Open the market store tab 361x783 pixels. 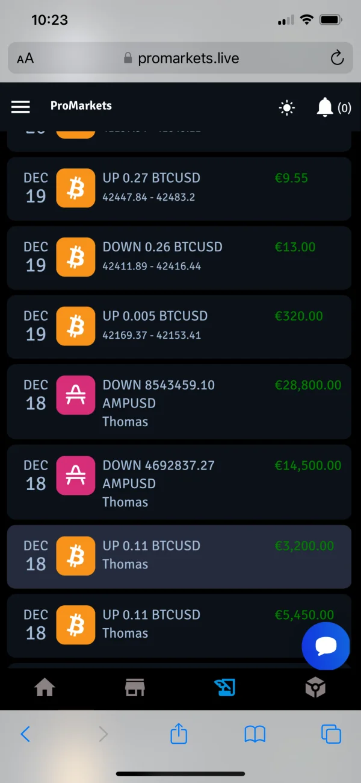pyautogui.click(x=135, y=687)
